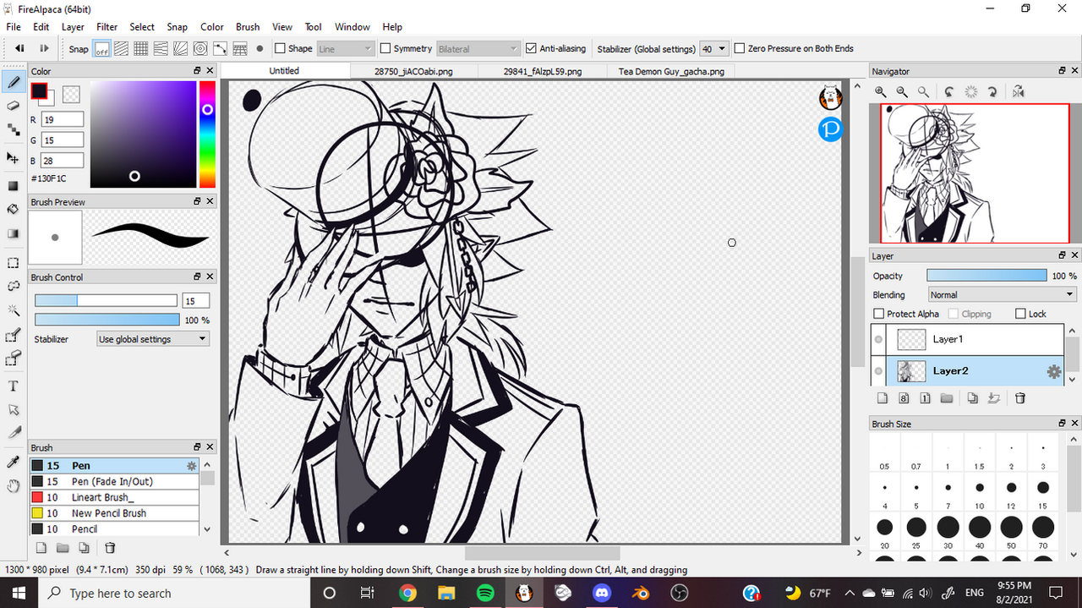Open the Window menu
Viewport: 1082px width, 608px height.
point(352,27)
